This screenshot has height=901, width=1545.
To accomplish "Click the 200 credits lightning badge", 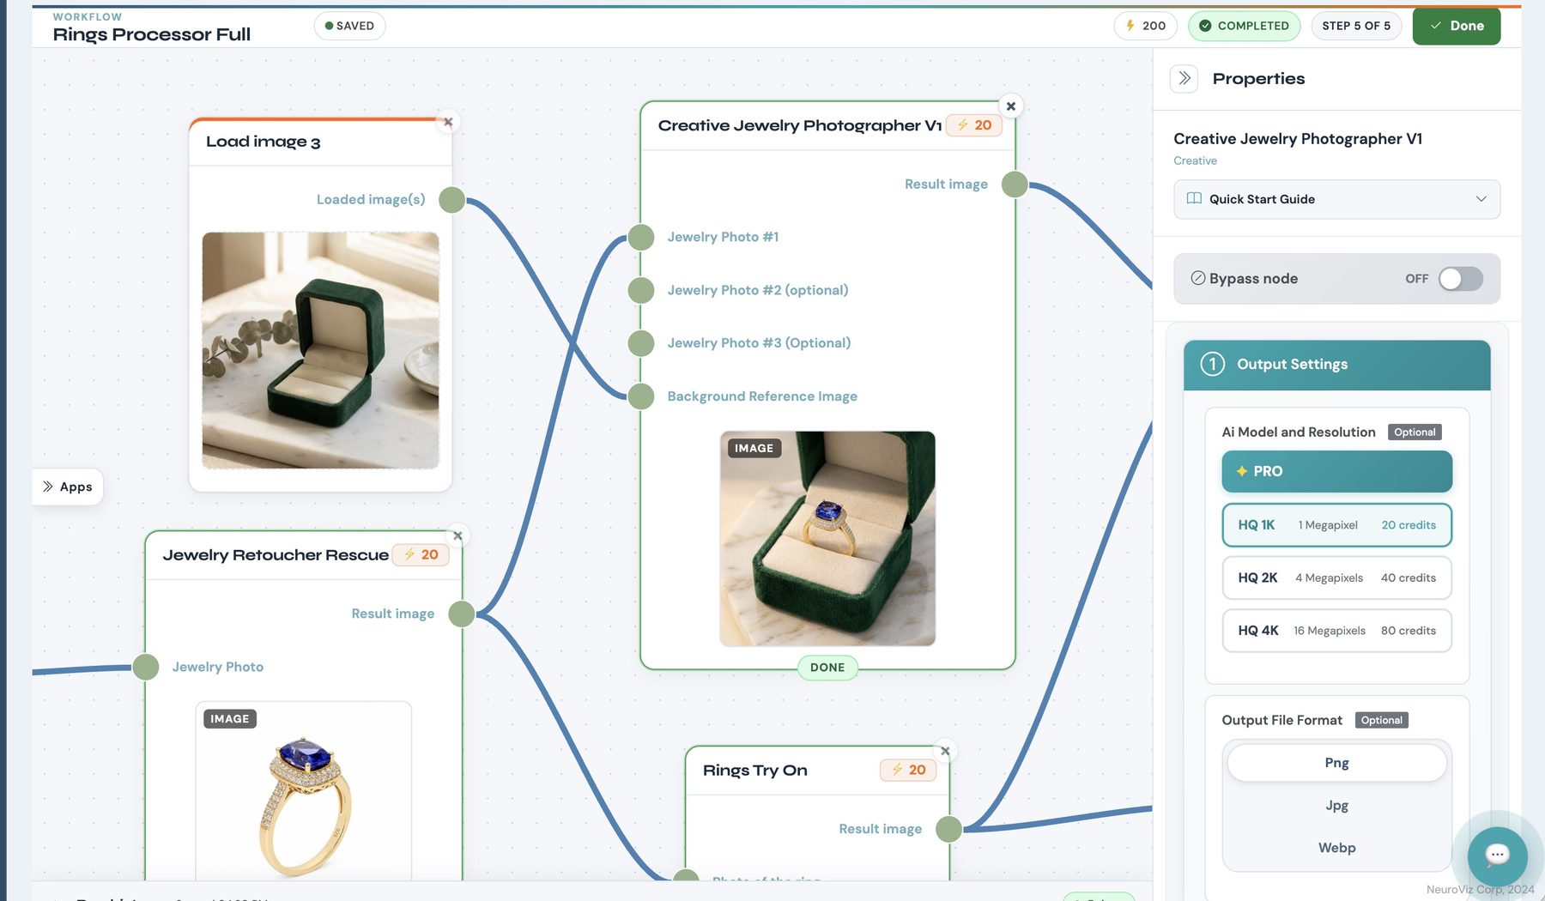I will click(1146, 26).
